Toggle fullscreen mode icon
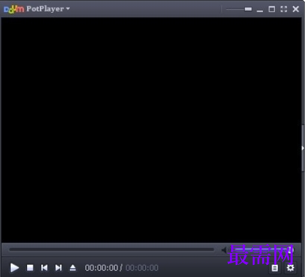This screenshot has height=277, width=307. 283,9
